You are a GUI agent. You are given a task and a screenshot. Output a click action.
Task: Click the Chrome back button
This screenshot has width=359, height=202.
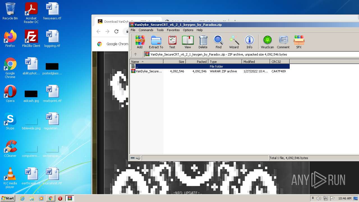coord(98,31)
